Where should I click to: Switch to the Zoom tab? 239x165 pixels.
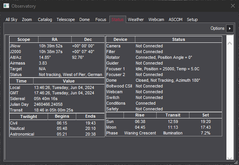pos(27,19)
